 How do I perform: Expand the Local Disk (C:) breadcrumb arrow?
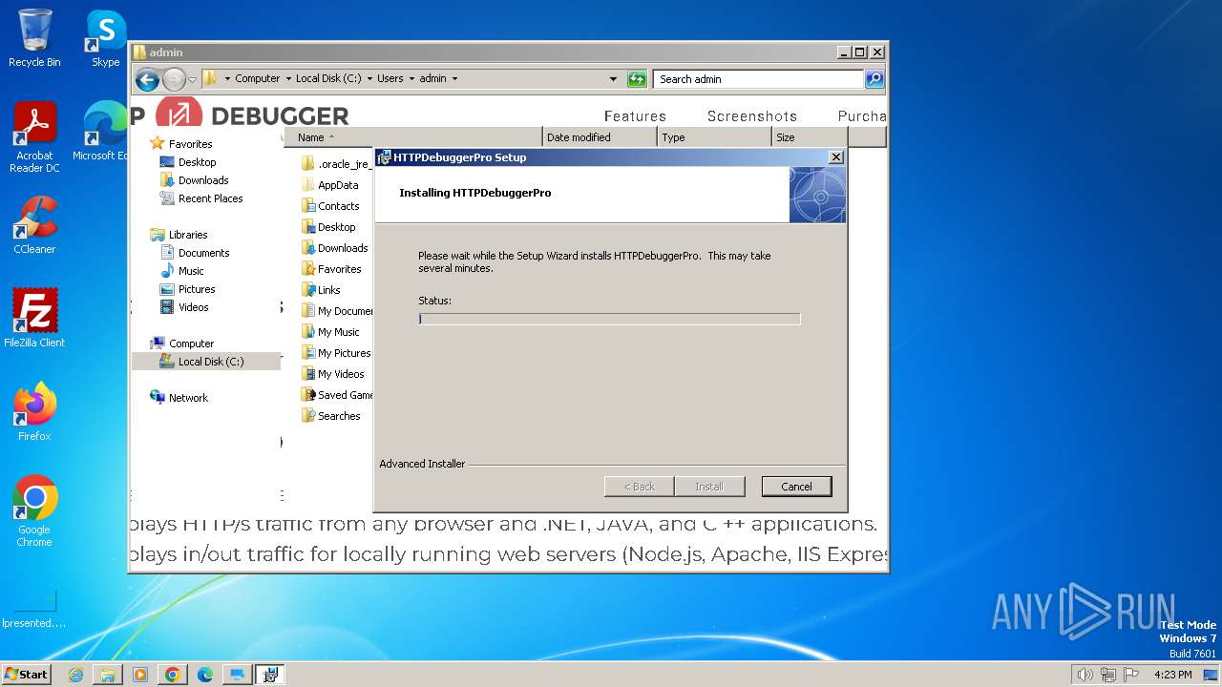tap(369, 79)
